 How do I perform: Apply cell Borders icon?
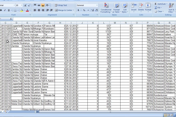tap(15, 10)
